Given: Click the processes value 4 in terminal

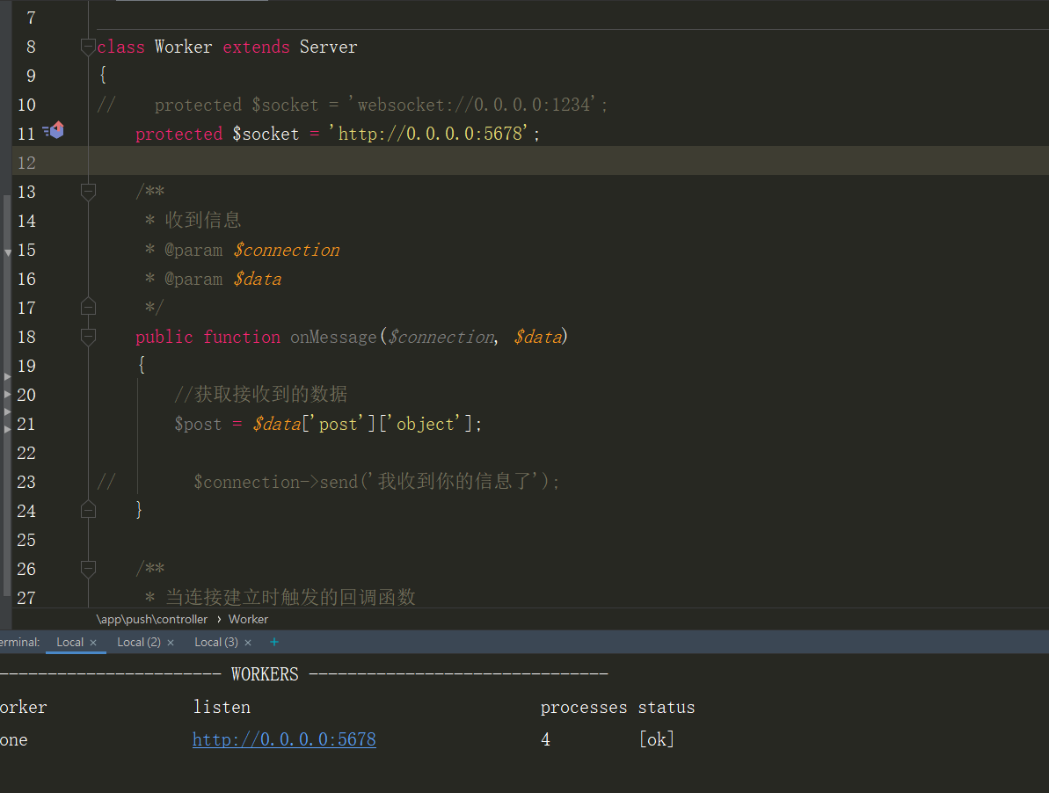Looking at the screenshot, I should pos(546,739).
